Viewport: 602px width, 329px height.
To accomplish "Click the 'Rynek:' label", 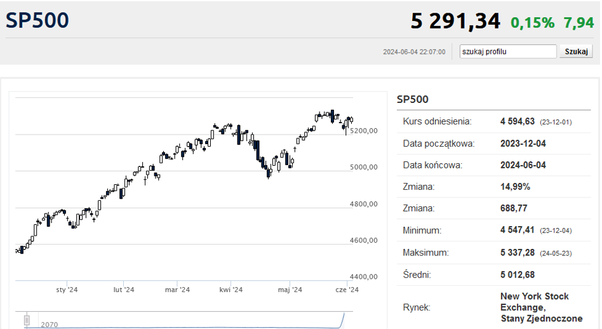I will pos(416,307).
